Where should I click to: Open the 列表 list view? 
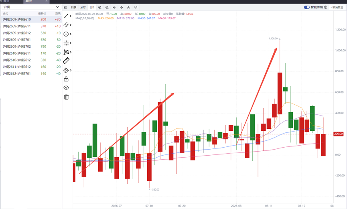(x=74, y=8)
